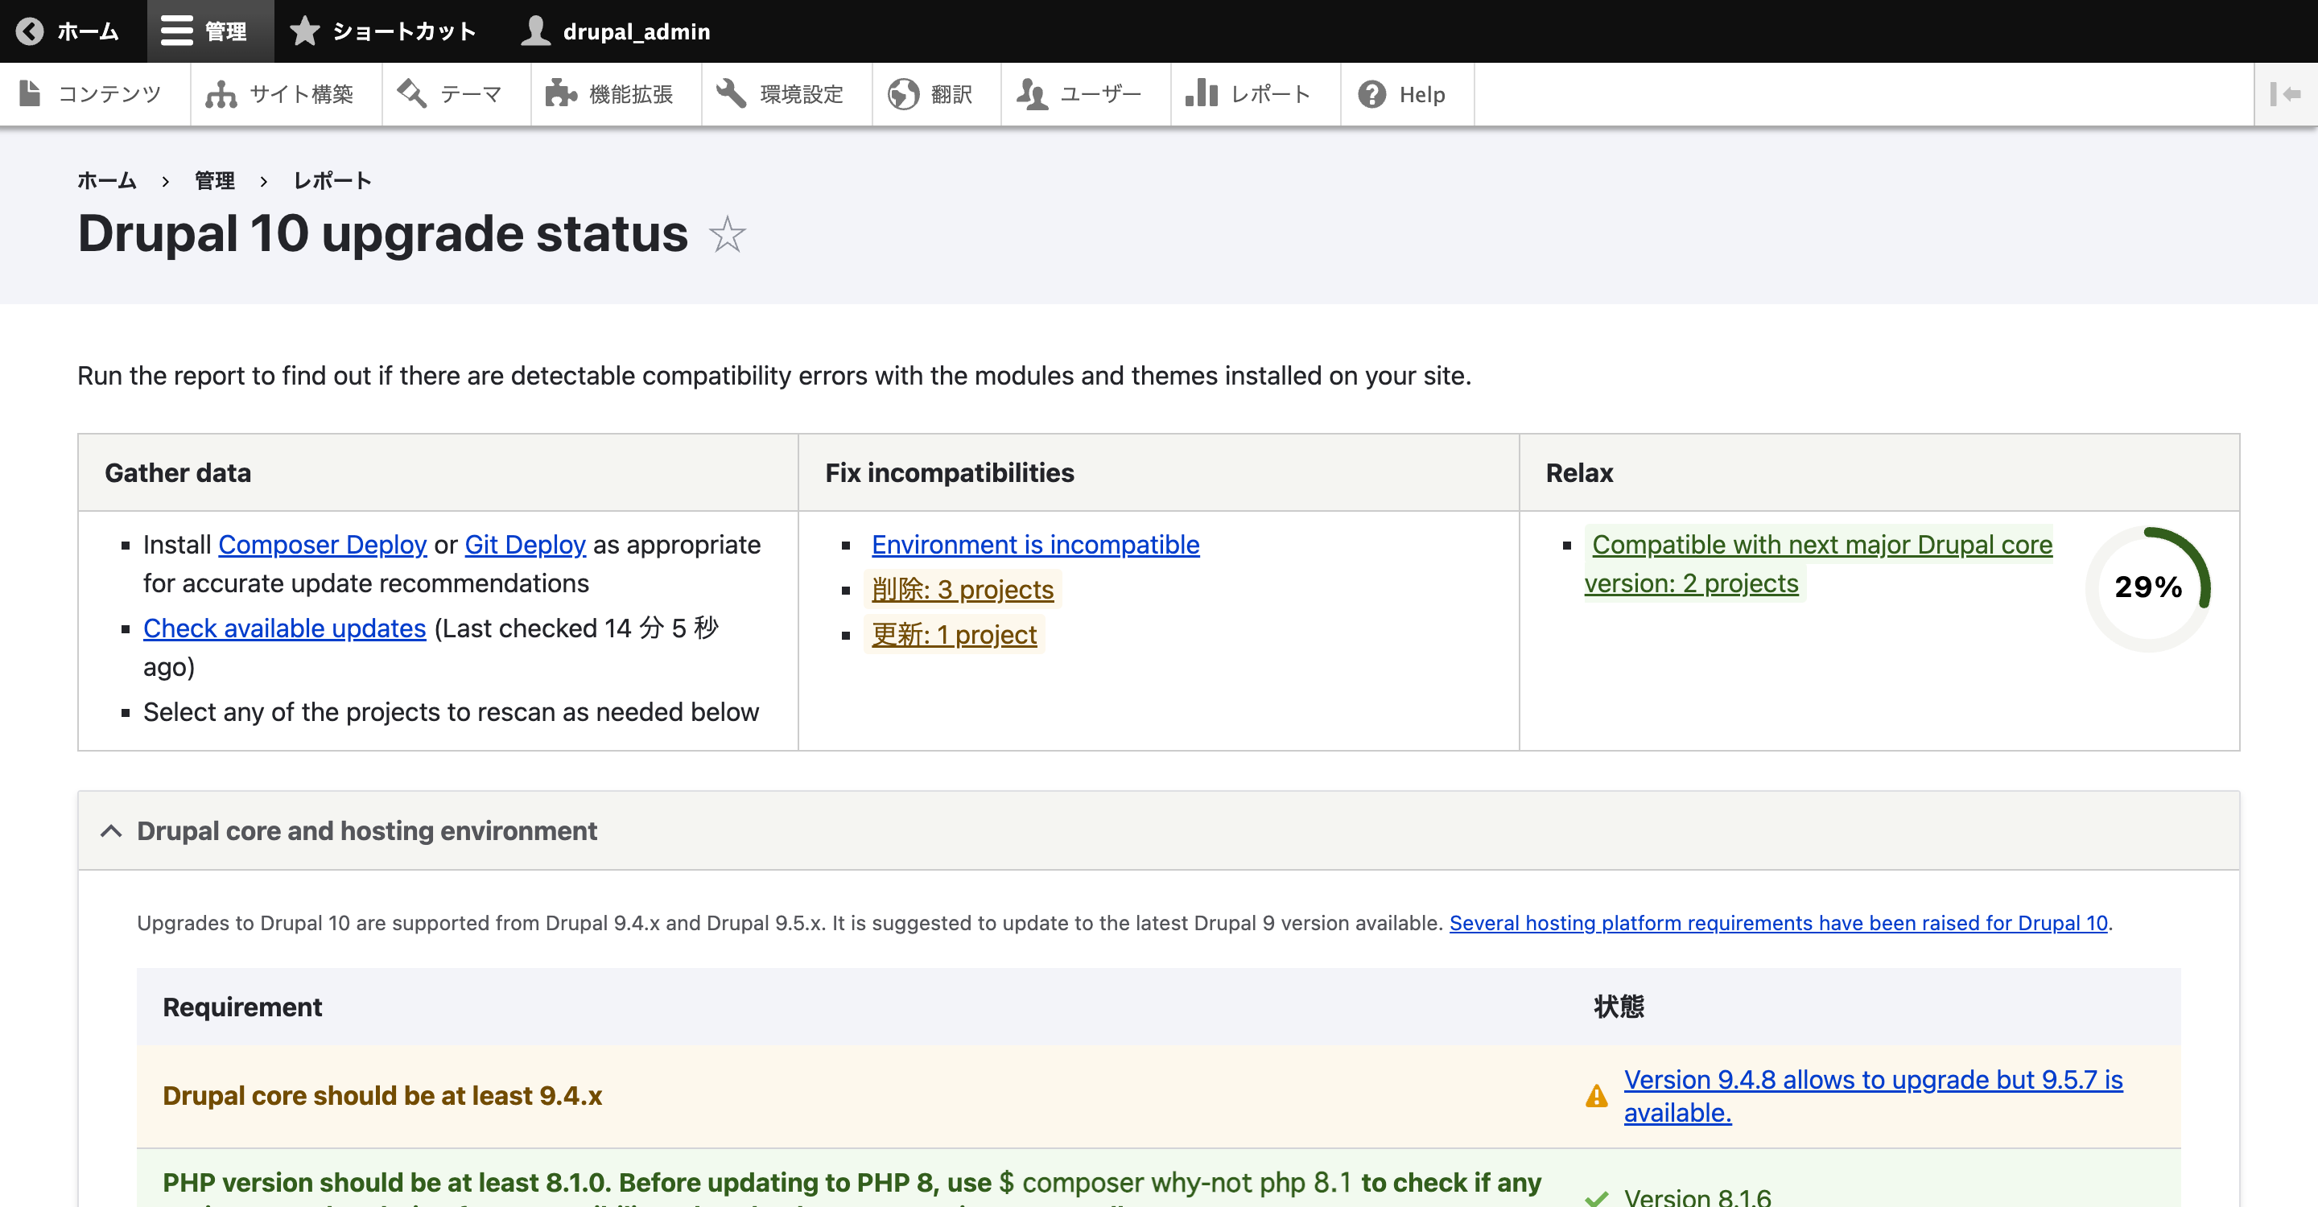
Task: Click the Drupal 10 upgrade status title
Action: pyautogui.click(x=382, y=234)
